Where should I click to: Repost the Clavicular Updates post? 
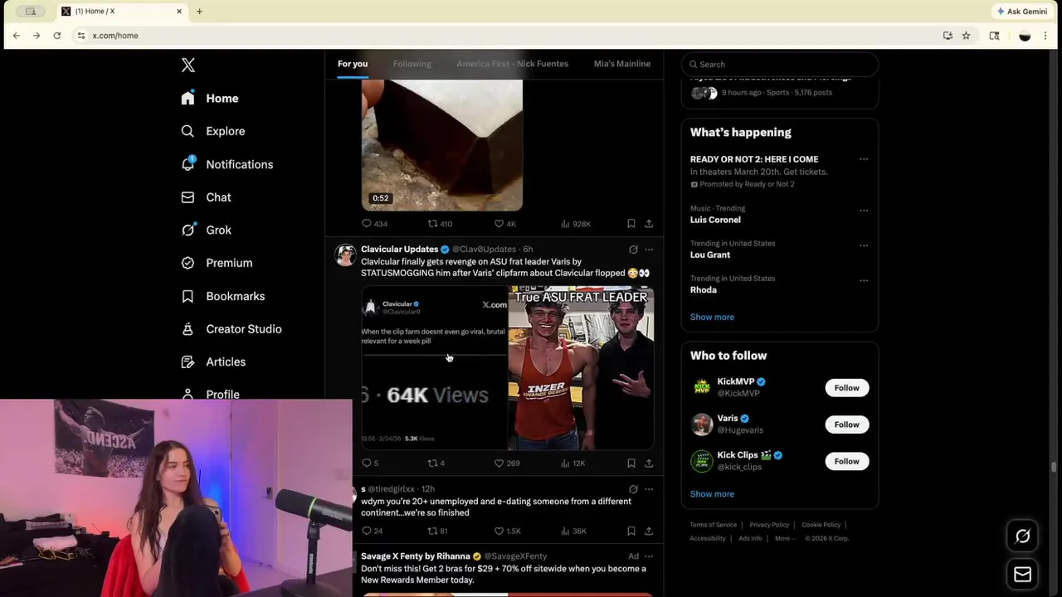click(x=436, y=463)
